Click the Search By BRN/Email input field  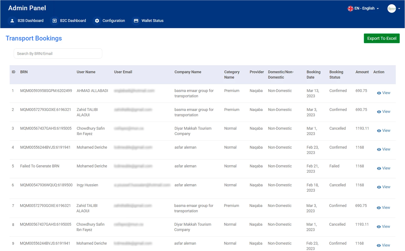(58, 53)
